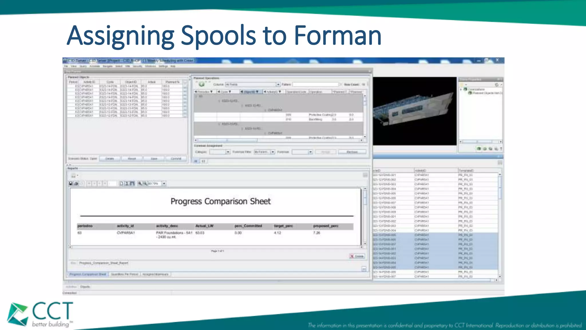The image size is (586, 330).
Task: Click the small icon at right above ActivityID table
Action: click(x=500, y=163)
